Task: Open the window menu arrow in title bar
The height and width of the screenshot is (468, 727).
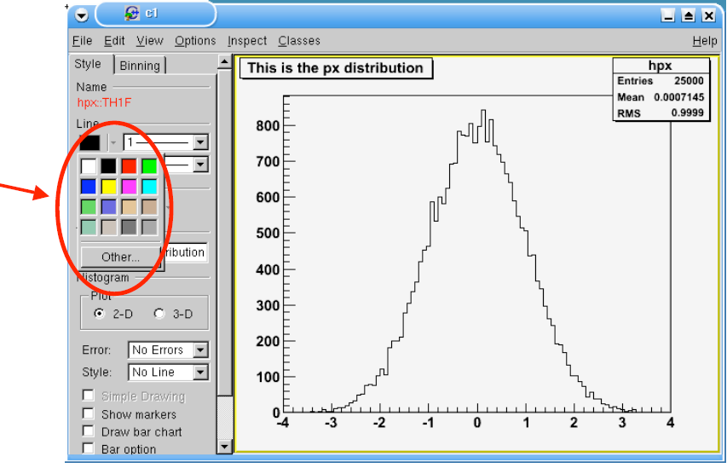Action: [82, 15]
